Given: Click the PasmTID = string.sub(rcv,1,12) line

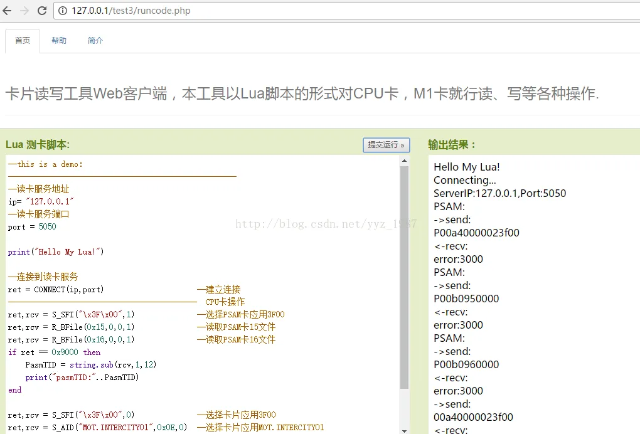Looking at the screenshot, I should 90,364.
